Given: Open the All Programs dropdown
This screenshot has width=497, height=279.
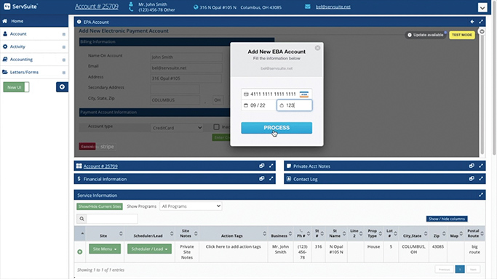Looking at the screenshot, I should [x=191, y=206].
